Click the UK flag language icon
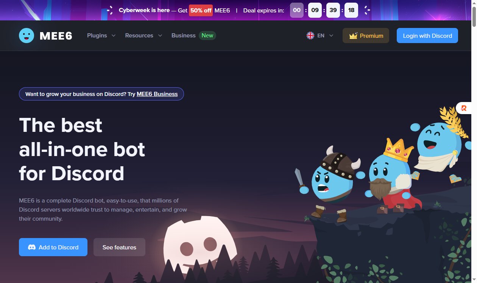 click(x=310, y=36)
